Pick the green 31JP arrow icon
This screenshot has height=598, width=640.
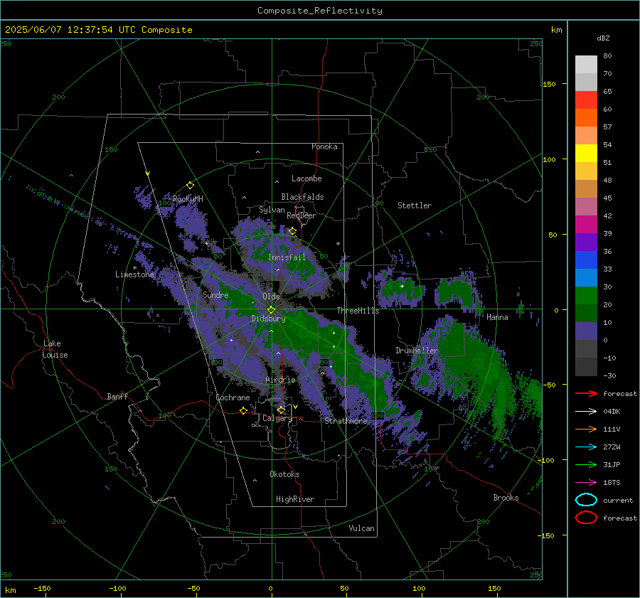[586, 464]
